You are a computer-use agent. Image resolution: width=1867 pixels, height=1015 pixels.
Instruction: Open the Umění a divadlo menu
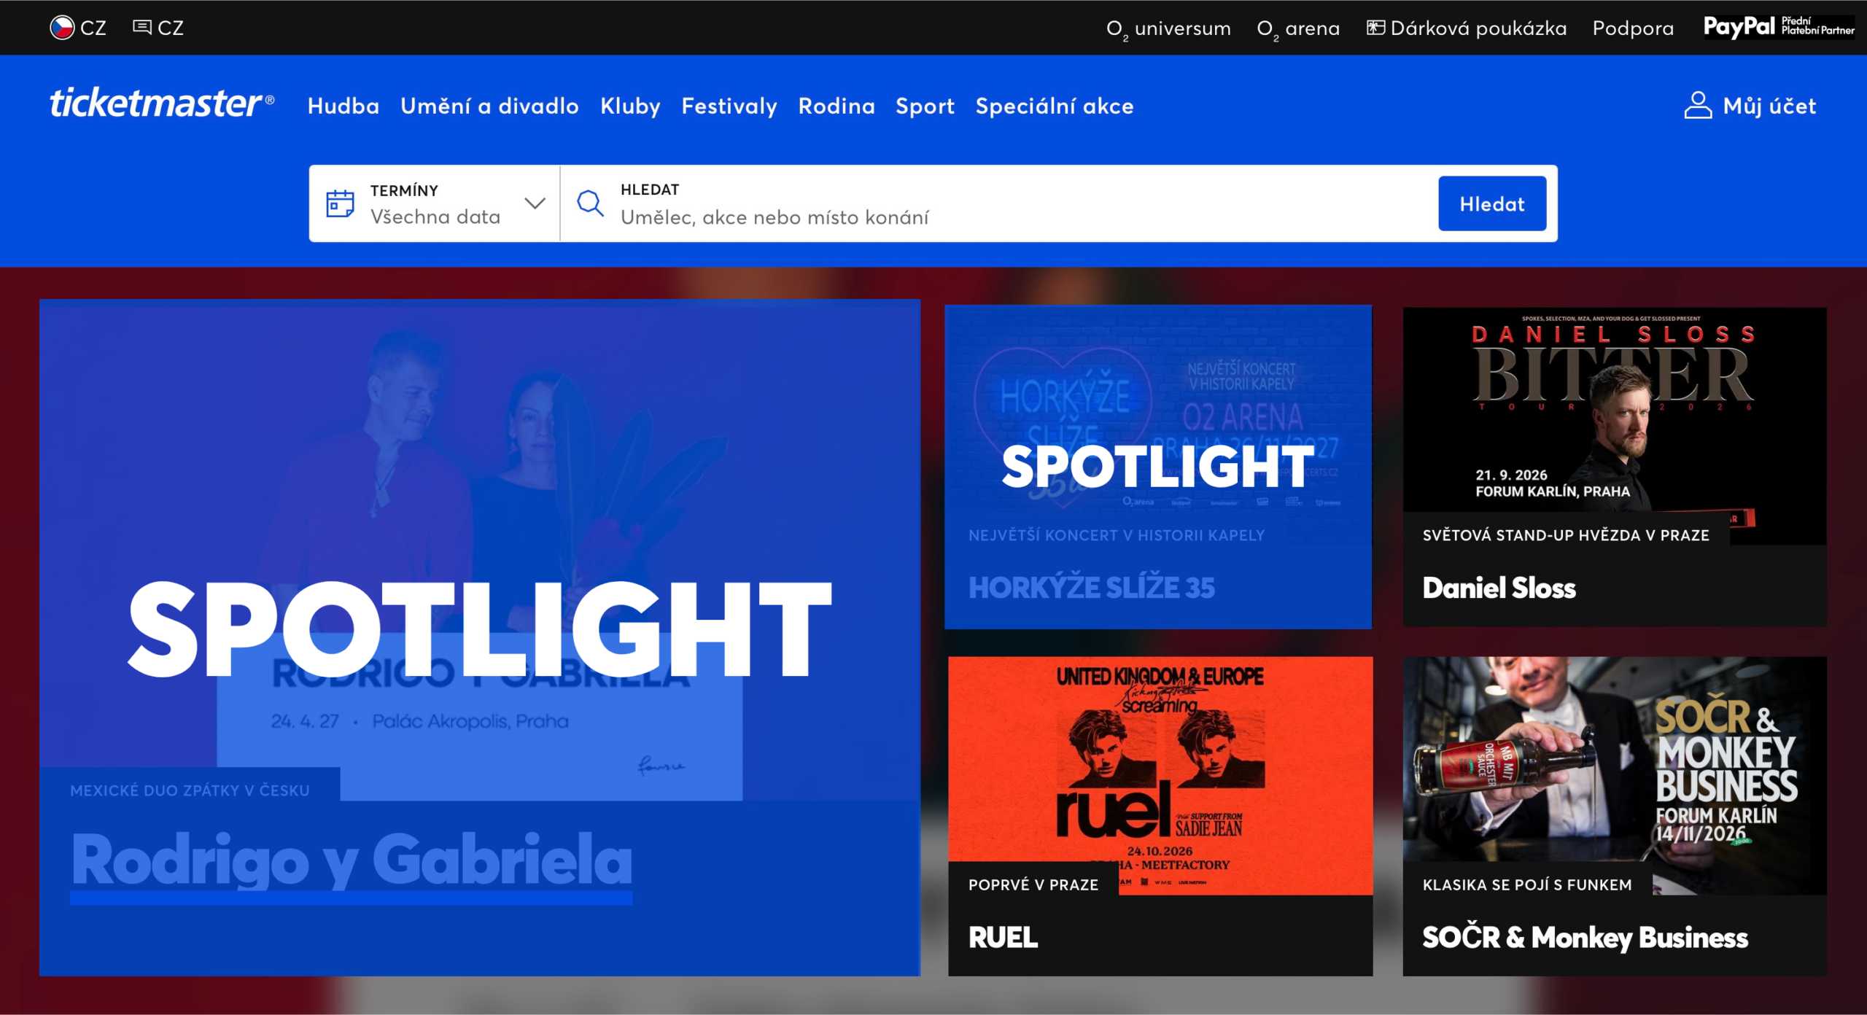[x=489, y=106]
